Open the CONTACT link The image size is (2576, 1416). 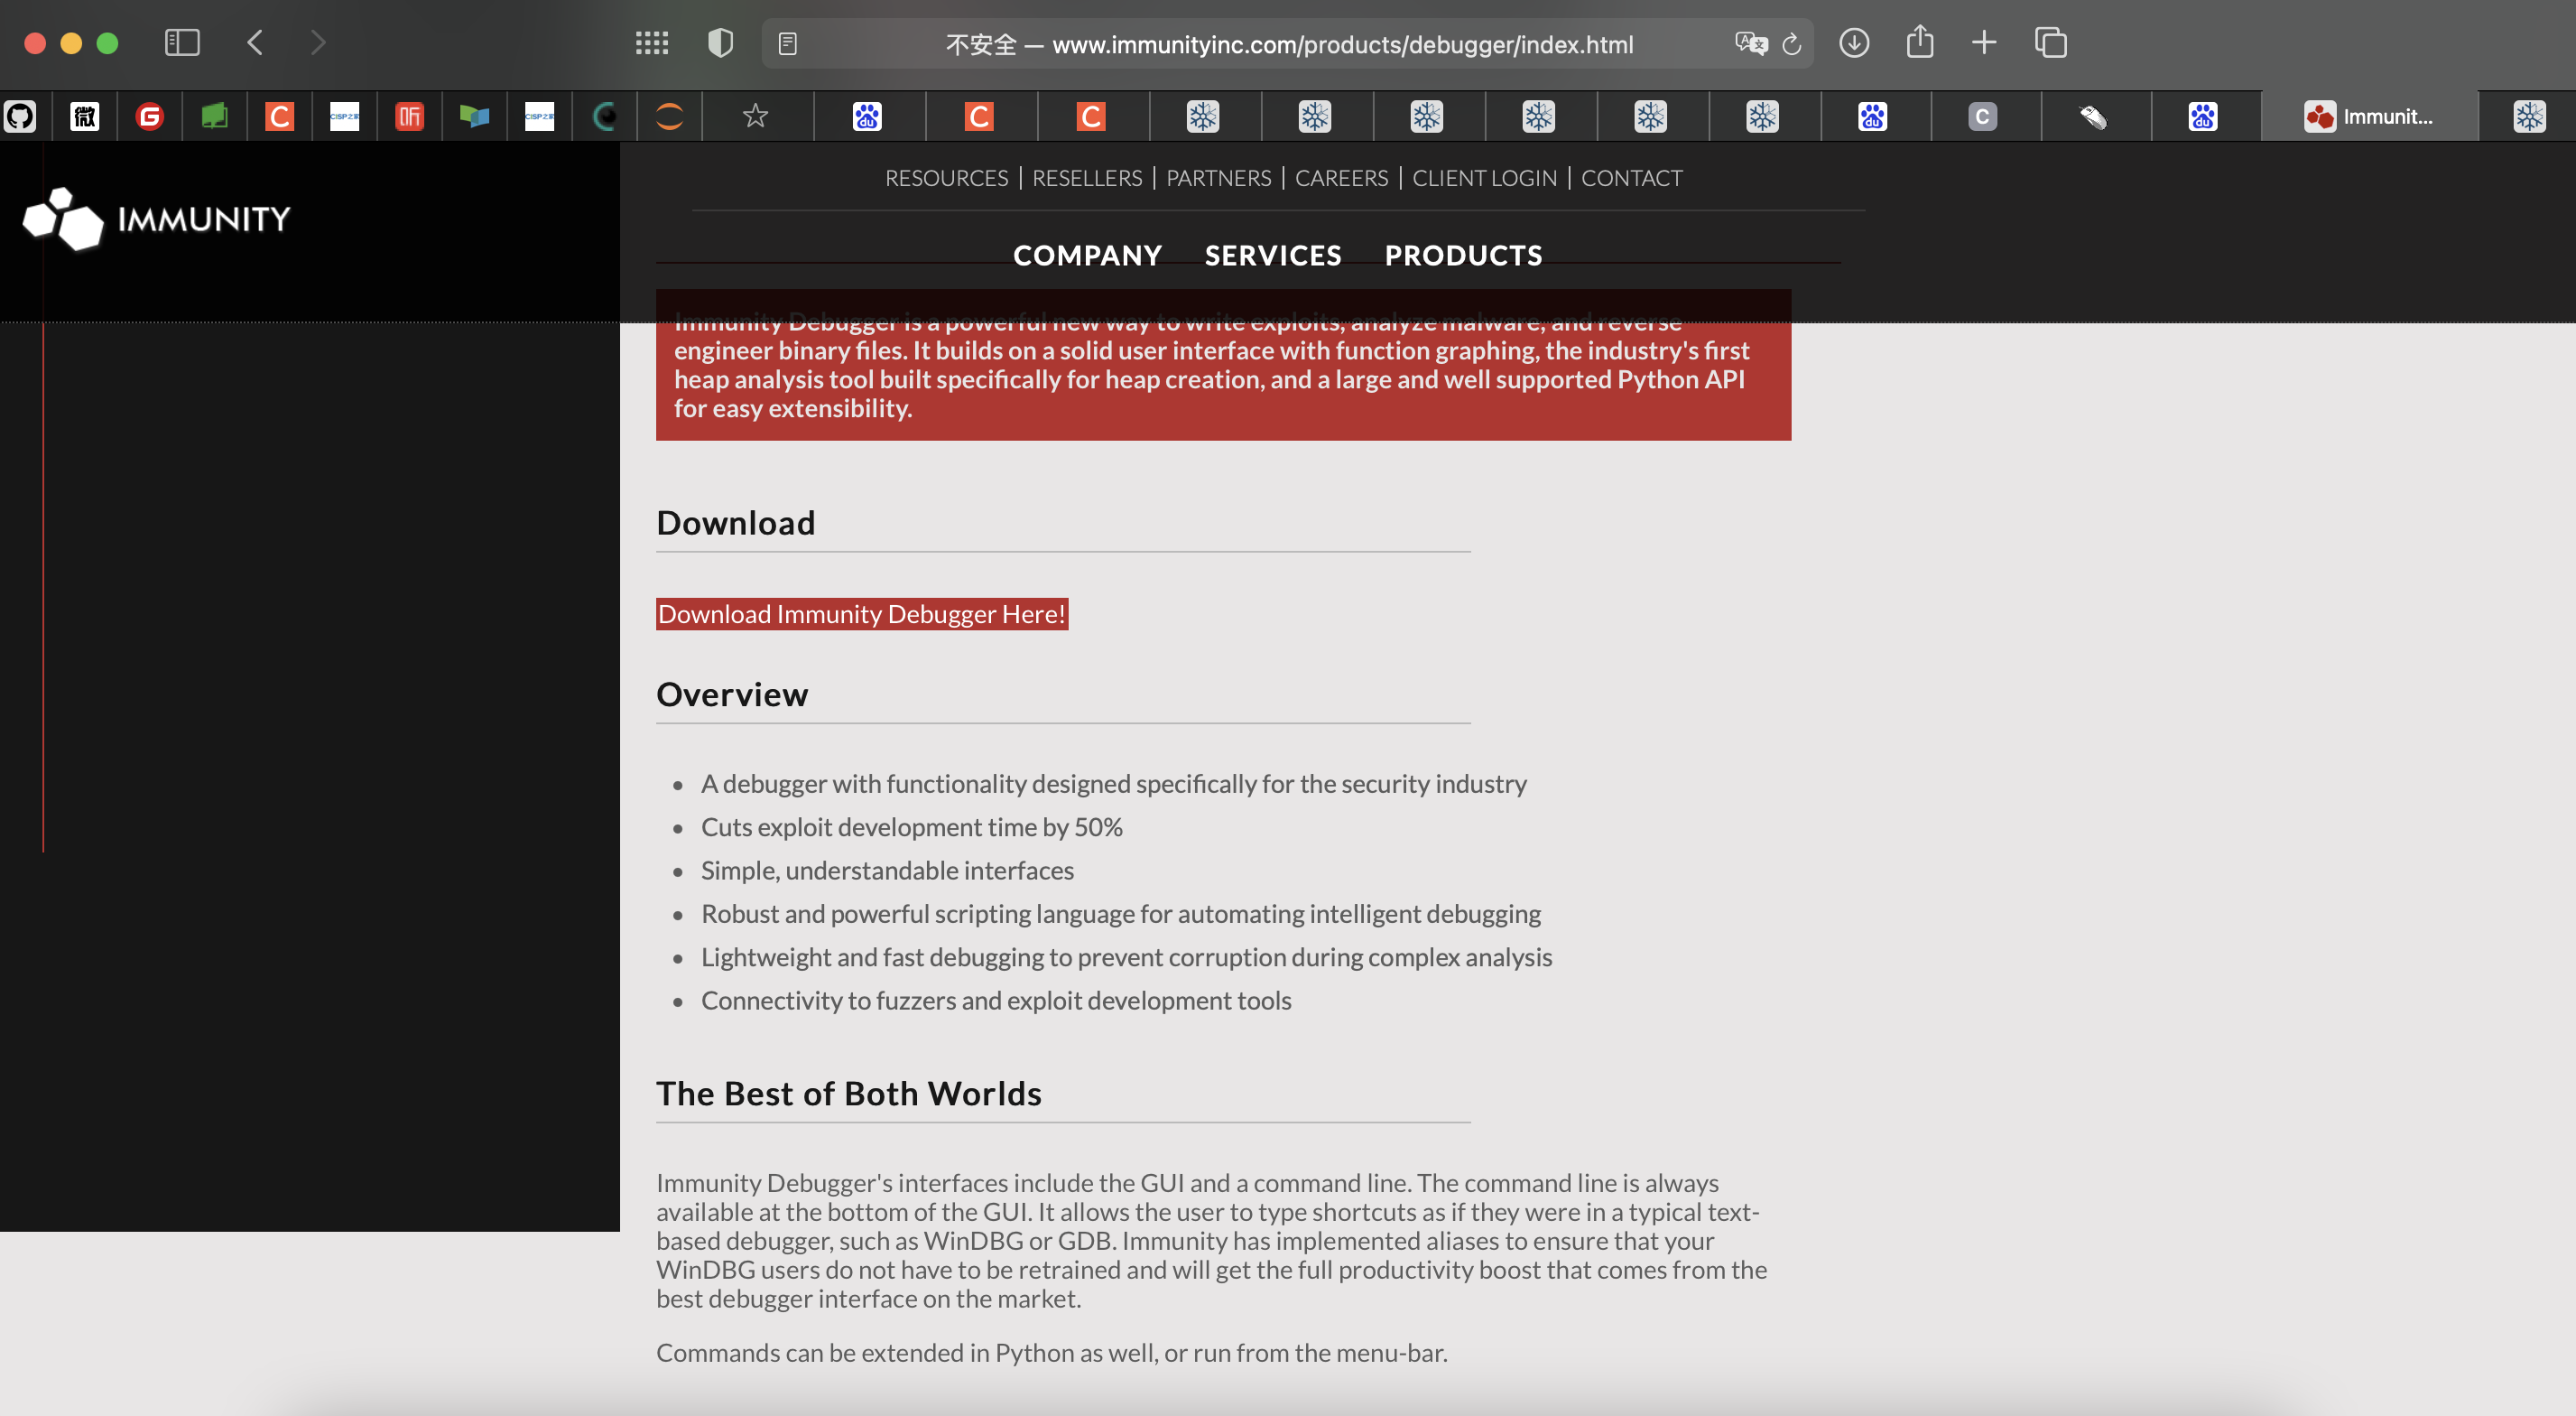coord(1631,178)
